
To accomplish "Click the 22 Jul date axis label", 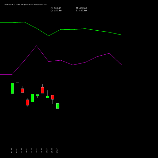I will click(x=32, y=150).
